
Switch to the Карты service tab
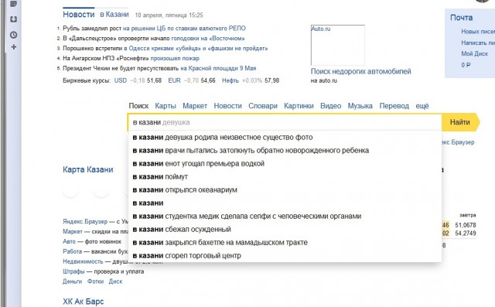(166, 106)
